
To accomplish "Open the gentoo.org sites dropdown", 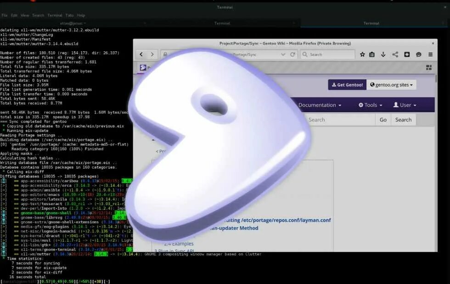I will [x=391, y=85].
